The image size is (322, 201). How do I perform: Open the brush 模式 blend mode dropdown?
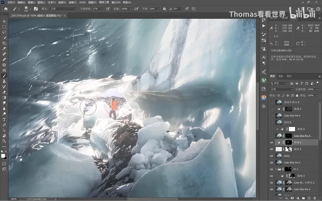point(63,9)
